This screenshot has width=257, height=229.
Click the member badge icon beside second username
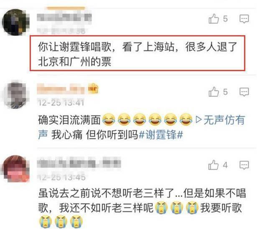93,89
